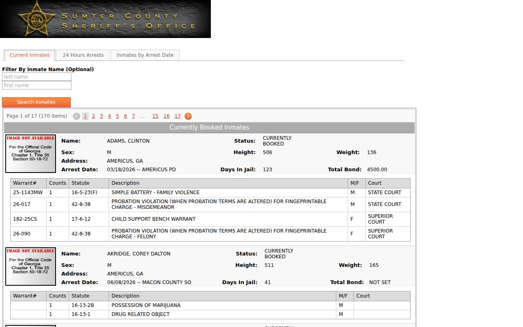Viewport: 523px width, 327px height.
Task: Click Adams Clinton image-not-available thumbnail
Action: [x=31, y=154]
